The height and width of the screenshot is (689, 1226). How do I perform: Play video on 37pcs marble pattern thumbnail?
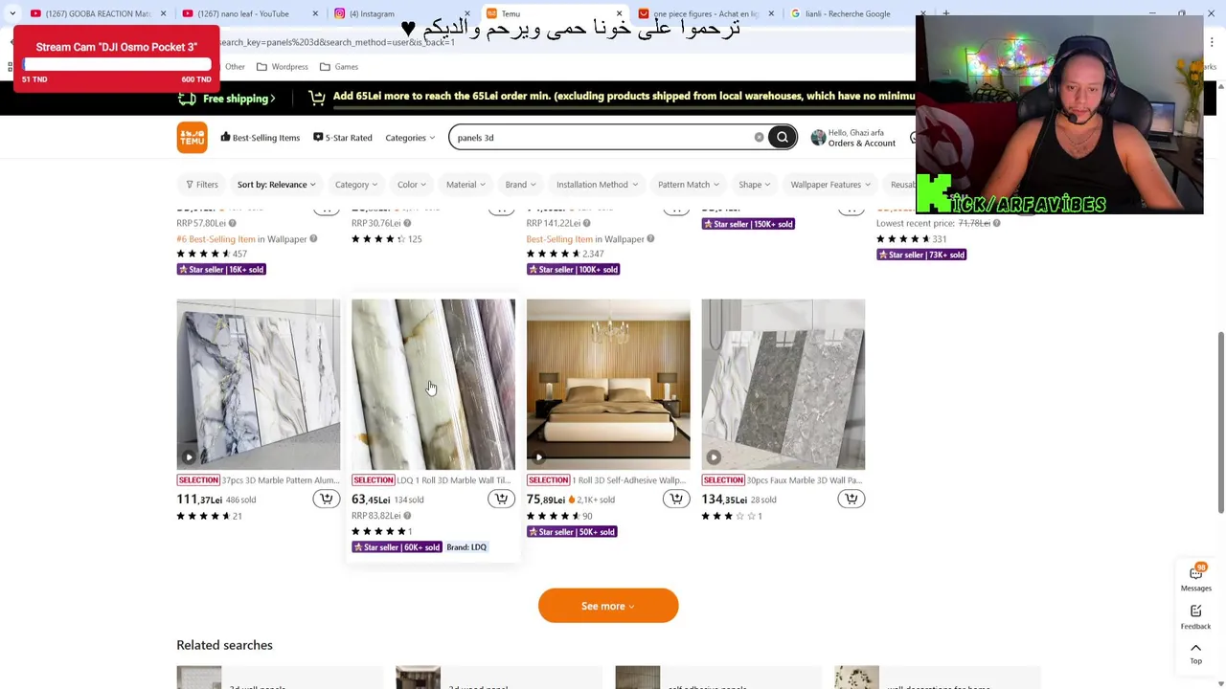(x=189, y=457)
